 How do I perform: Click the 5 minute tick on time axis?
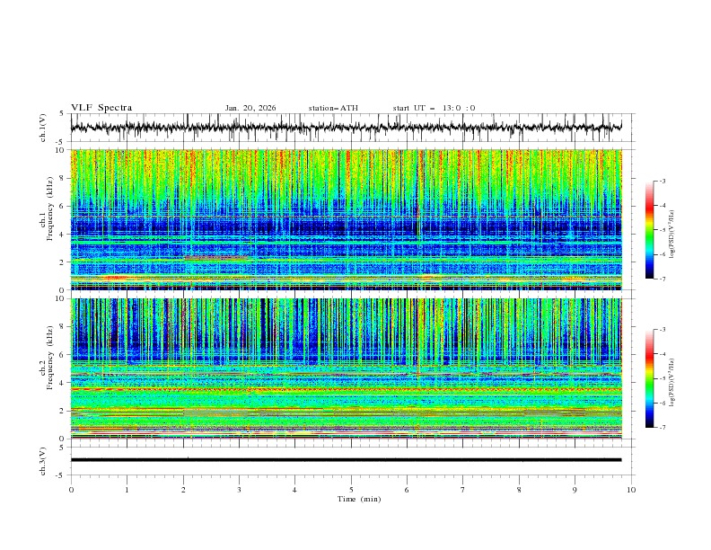click(351, 490)
